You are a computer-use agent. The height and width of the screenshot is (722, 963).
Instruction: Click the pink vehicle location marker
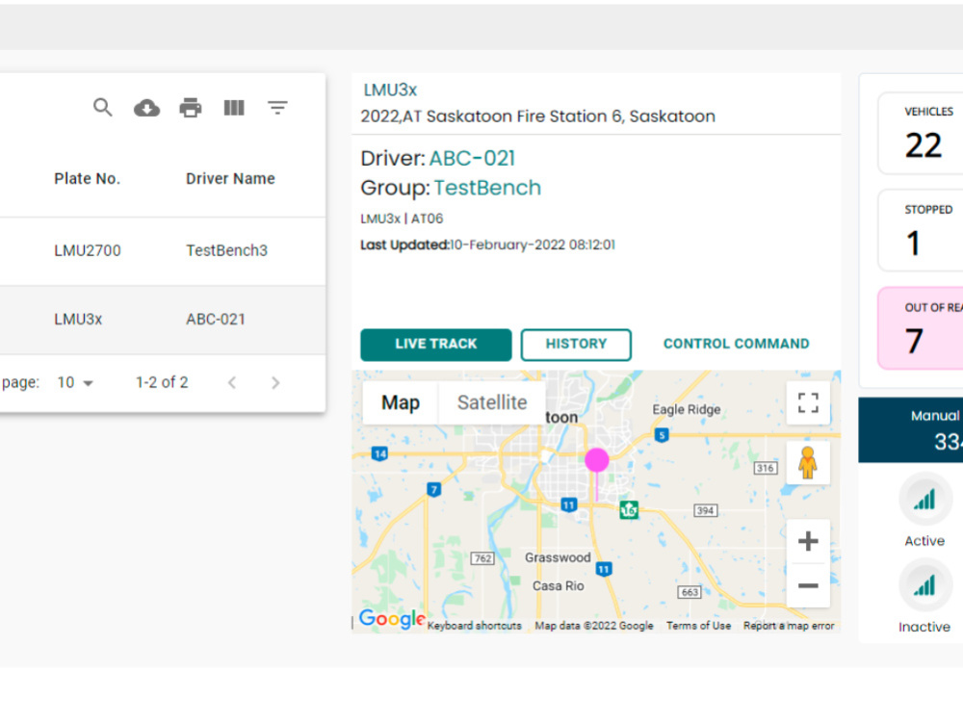(596, 460)
